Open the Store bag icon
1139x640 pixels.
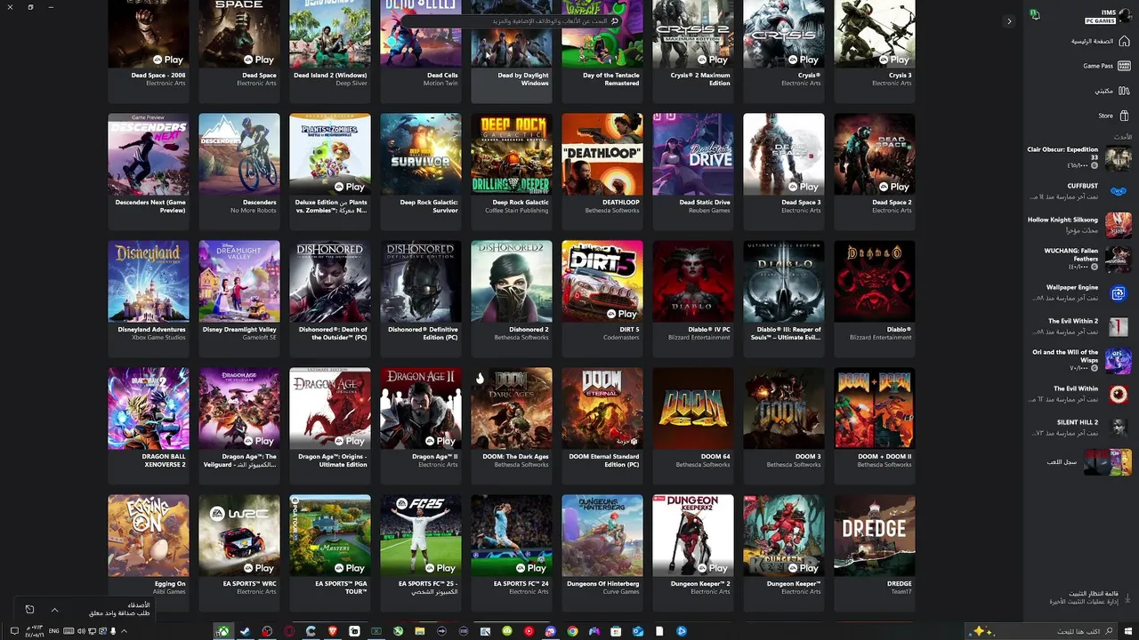point(1125,116)
